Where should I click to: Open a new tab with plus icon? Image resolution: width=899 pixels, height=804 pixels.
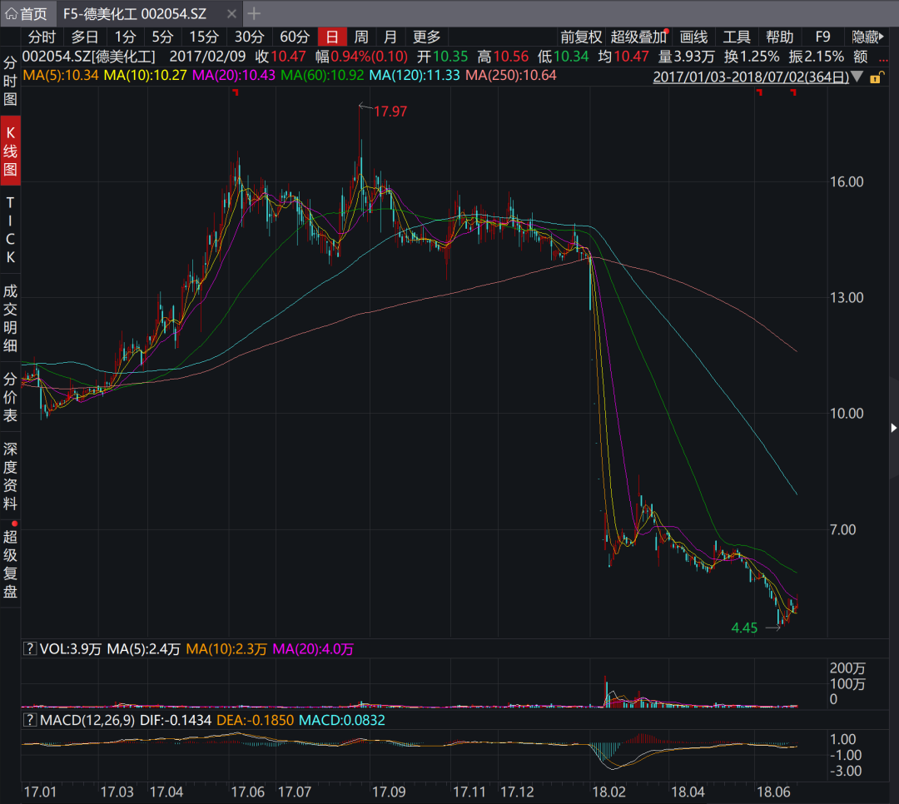pos(255,13)
